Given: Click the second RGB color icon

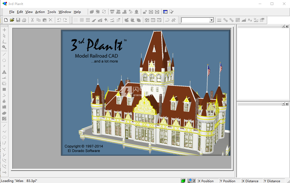Looking at the screenshot, I should click(232, 20).
